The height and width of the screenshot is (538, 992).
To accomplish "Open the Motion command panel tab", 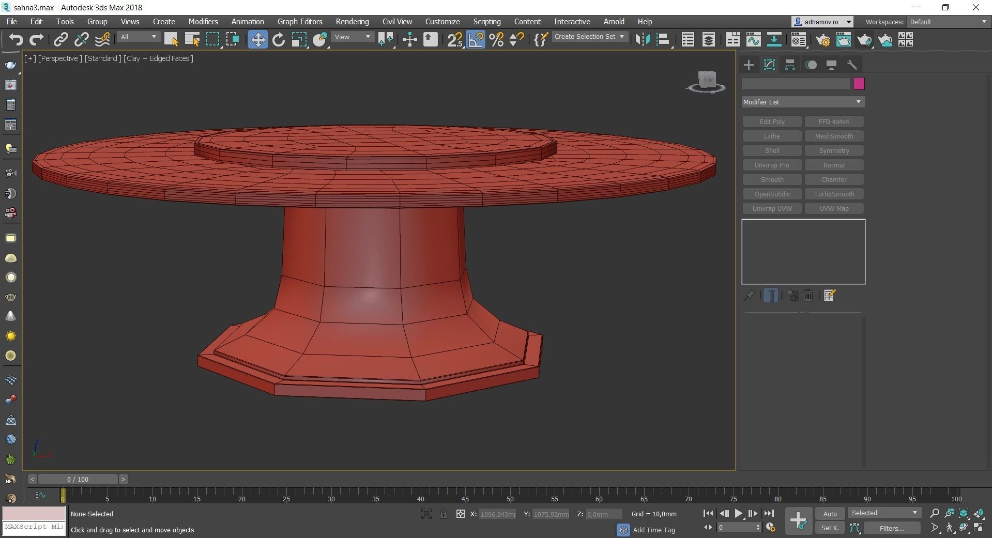I will [811, 65].
